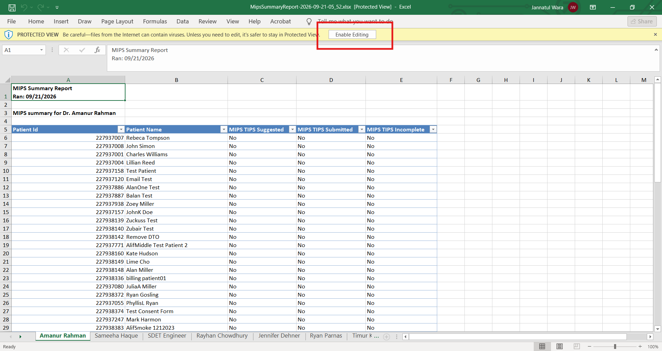The image size is (662, 351).
Task: Click the Insert Function fx icon
Action: click(97, 50)
